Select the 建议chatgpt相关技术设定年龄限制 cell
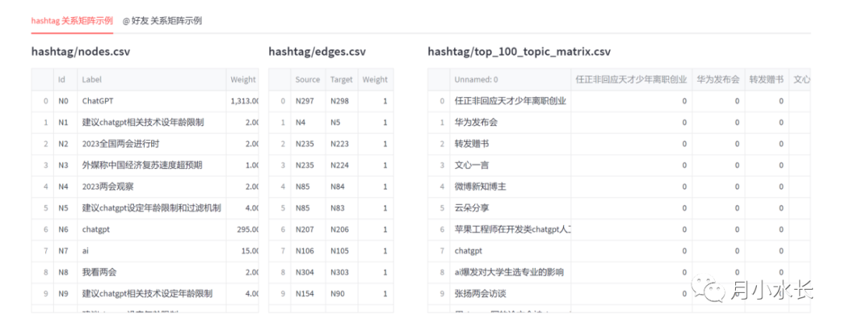Screen dimensions: 841x327 (151, 294)
